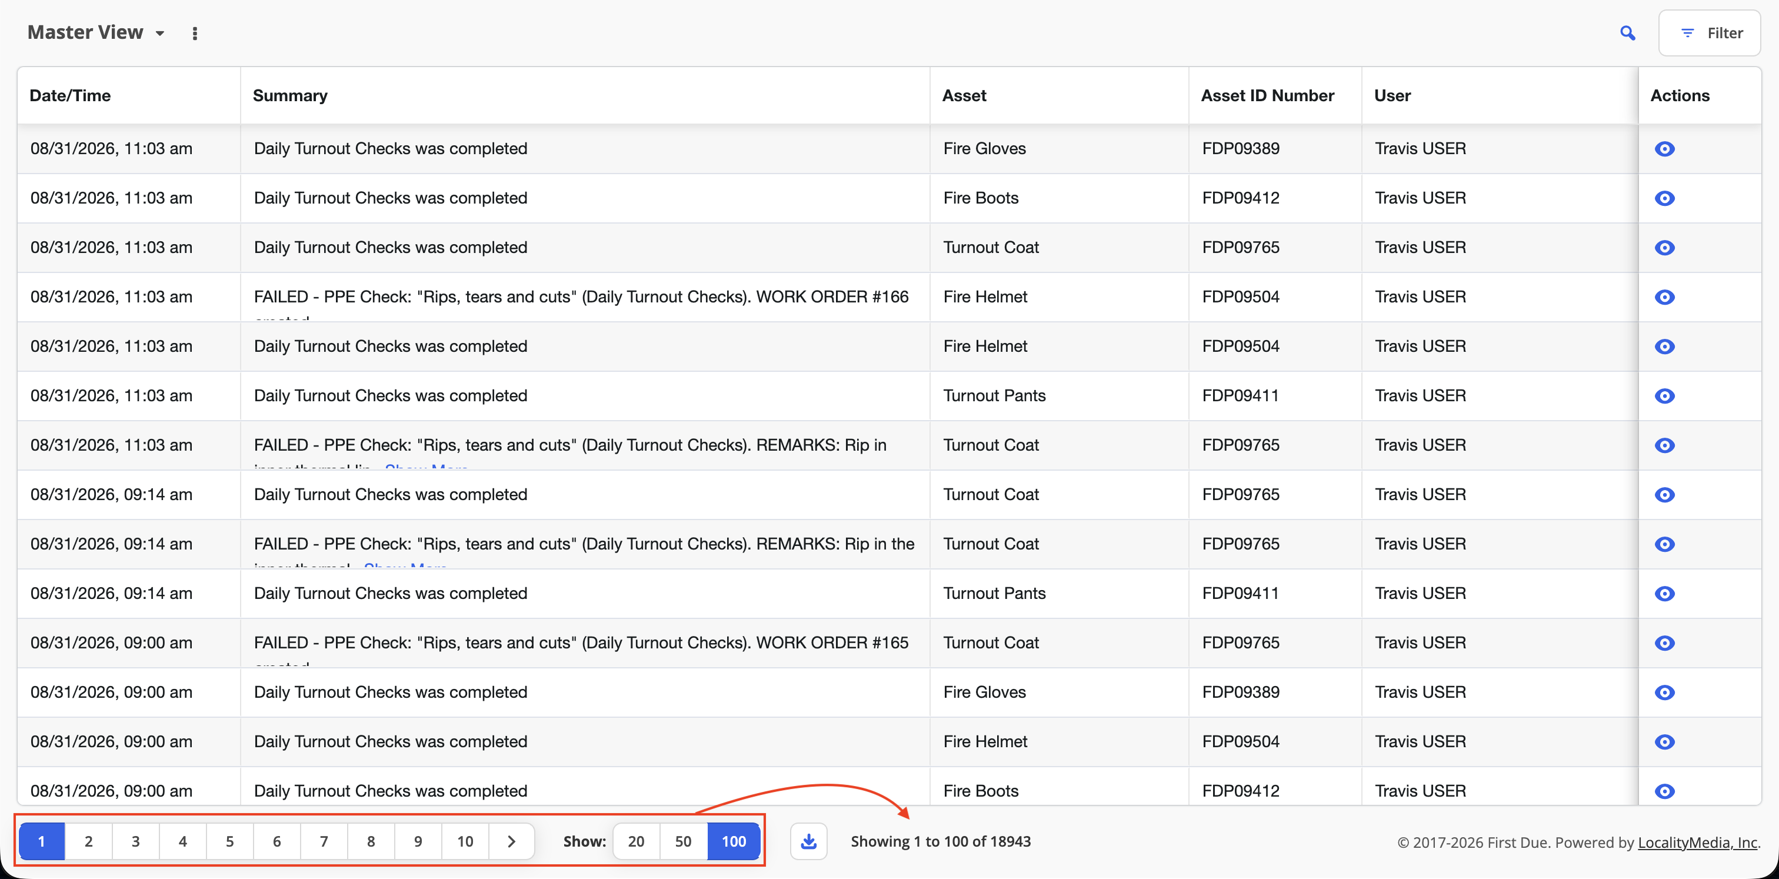The image size is (1779, 879).
Task: Open the three-dot options menu beside Master View
Action: (195, 33)
